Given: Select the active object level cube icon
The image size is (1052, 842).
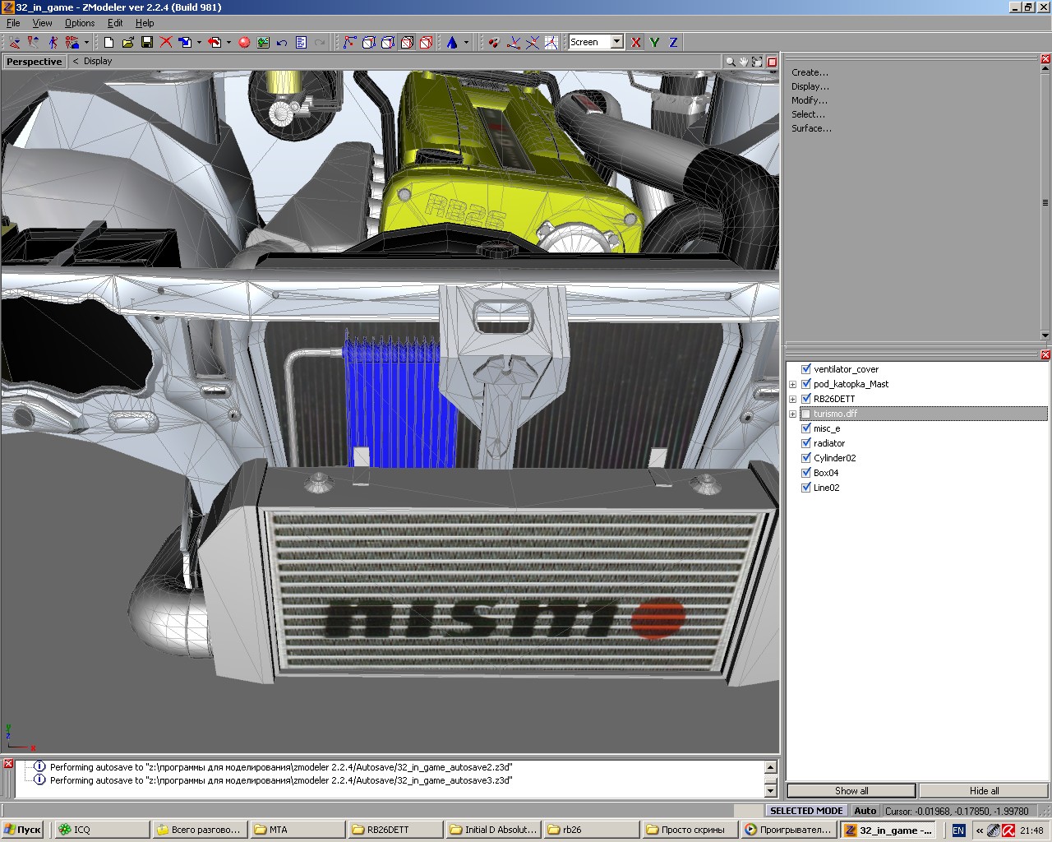Looking at the screenshot, I should (407, 42).
